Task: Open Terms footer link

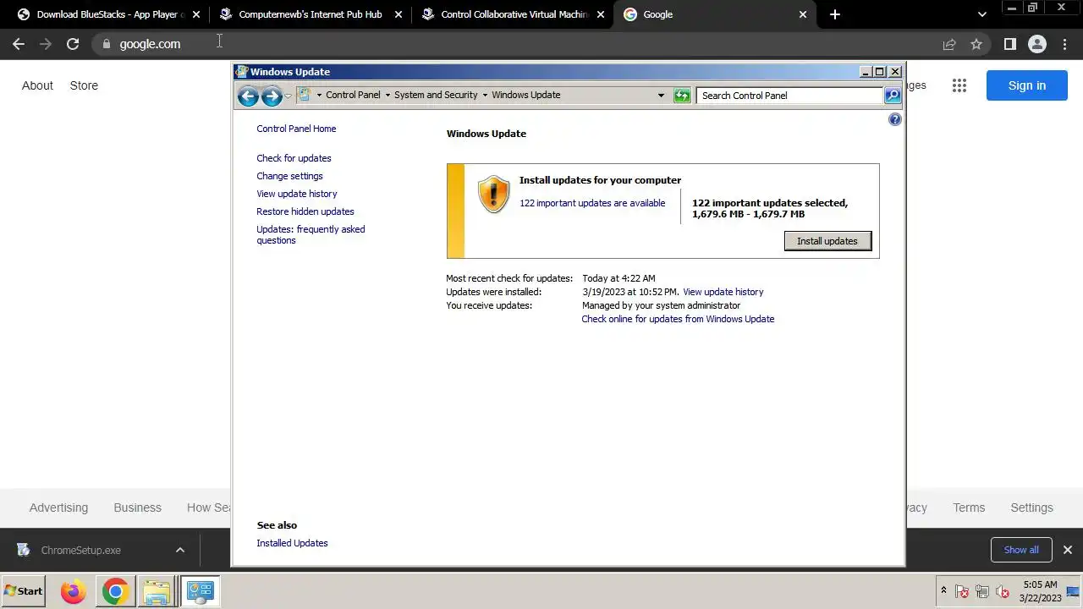Action: pyautogui.click(x=969, y=507)
